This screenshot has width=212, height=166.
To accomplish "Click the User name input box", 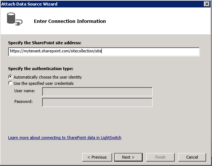I will 97,91.
